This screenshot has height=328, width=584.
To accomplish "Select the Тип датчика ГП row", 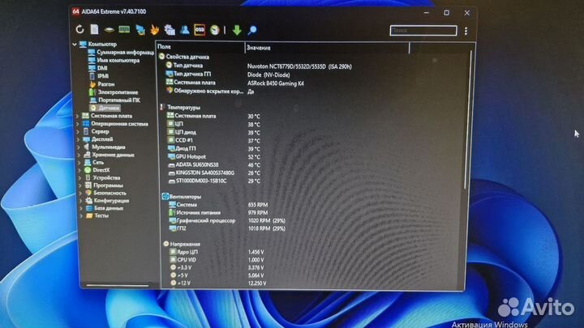I will click(x=228, y=75).
